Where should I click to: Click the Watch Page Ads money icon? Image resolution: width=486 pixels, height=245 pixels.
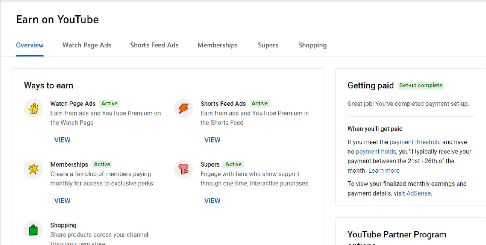click(x=33, y=109)
